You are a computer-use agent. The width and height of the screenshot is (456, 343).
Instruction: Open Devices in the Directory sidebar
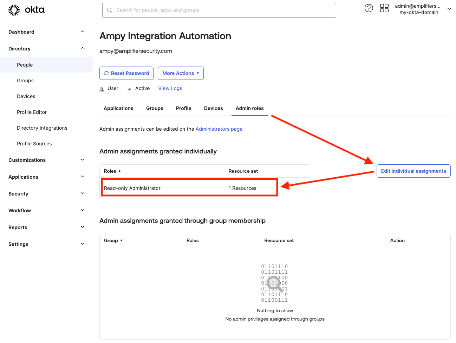click(x=26, y=96)
